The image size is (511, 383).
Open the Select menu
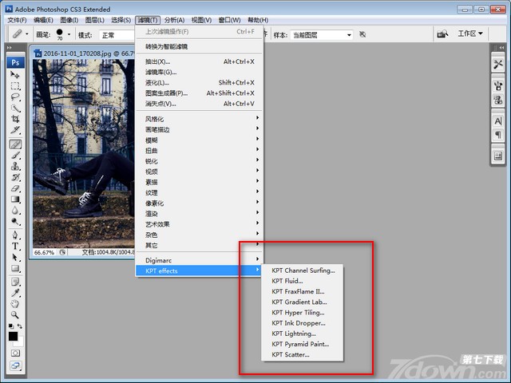pos(121,20)
